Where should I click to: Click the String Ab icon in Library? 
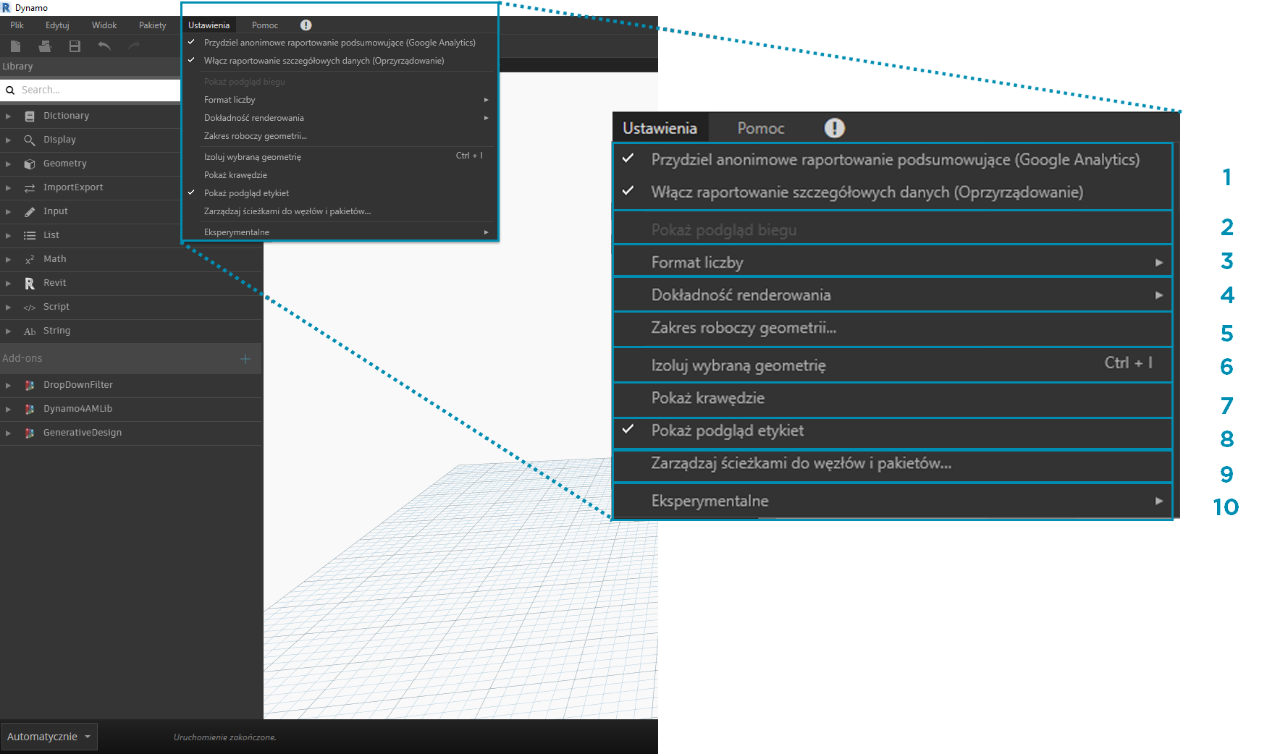30,331
